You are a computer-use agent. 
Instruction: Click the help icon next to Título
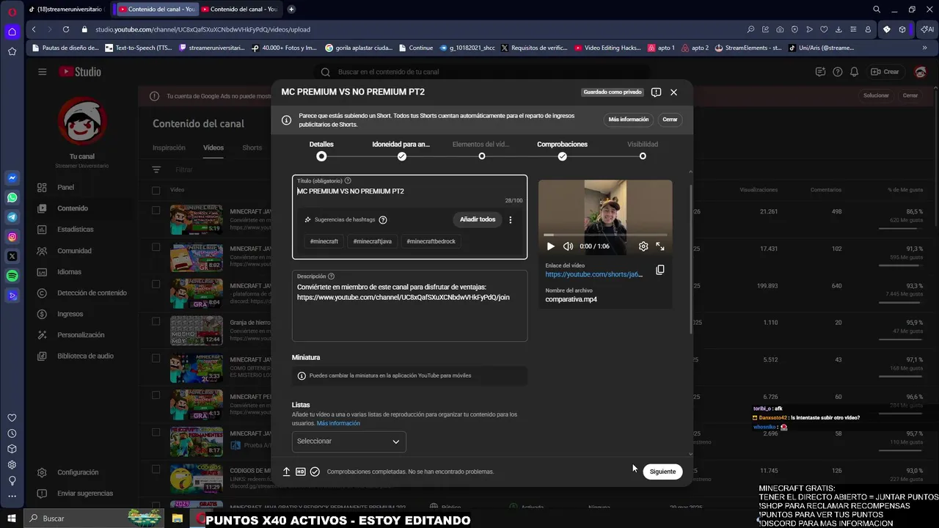(348, 180)
